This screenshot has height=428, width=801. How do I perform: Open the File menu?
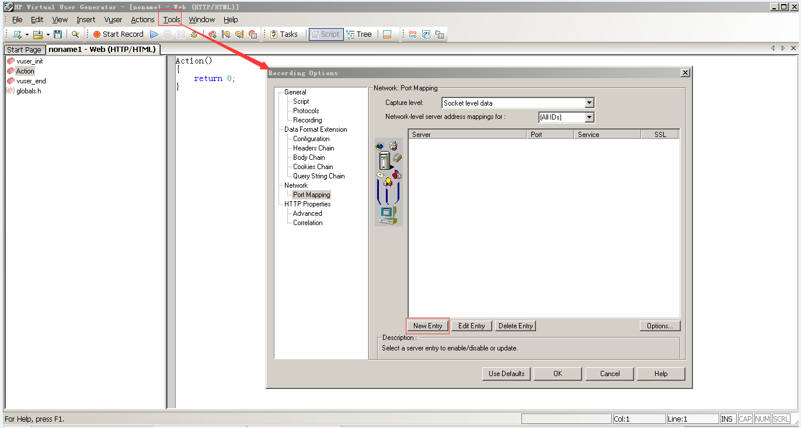(x=18, y=19)
